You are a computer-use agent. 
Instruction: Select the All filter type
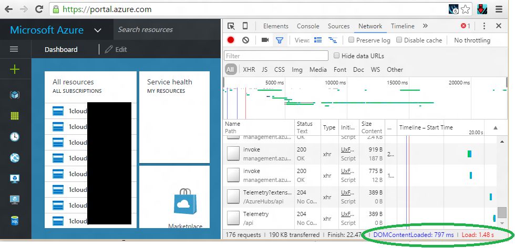(x=231, y=69)
